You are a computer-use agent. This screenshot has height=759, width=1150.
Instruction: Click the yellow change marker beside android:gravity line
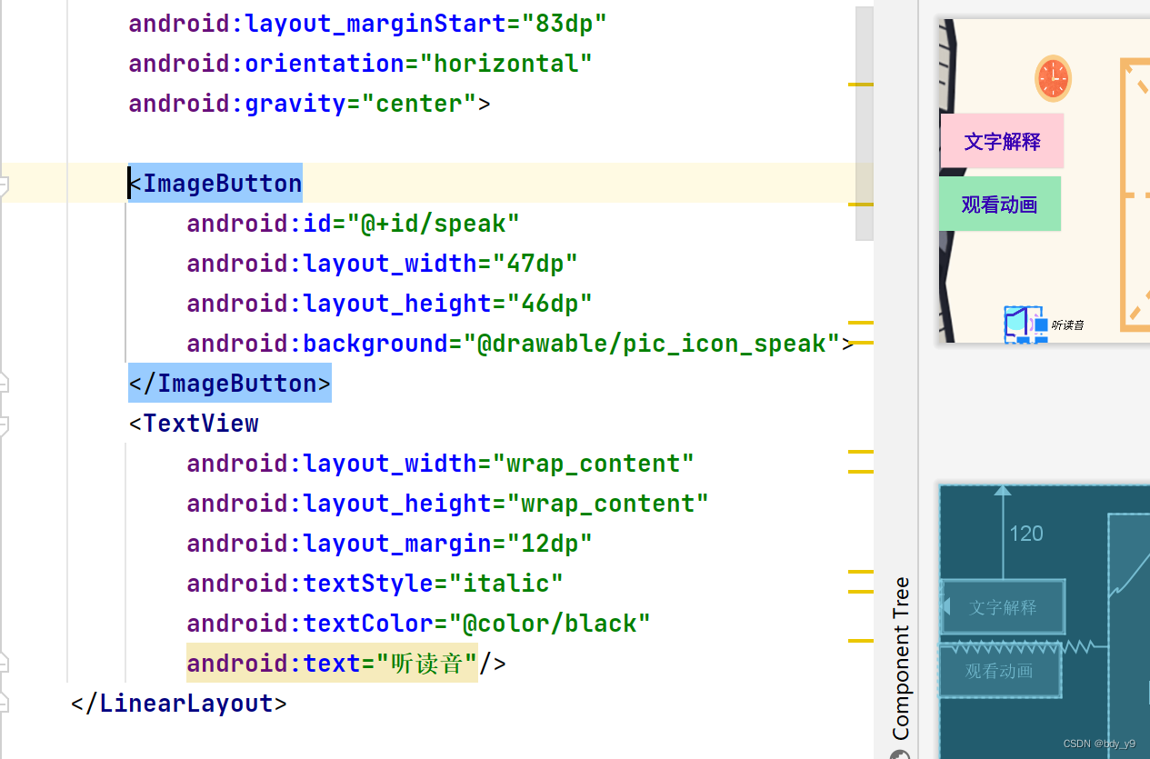pyautogui.click(x=860, y=86)
